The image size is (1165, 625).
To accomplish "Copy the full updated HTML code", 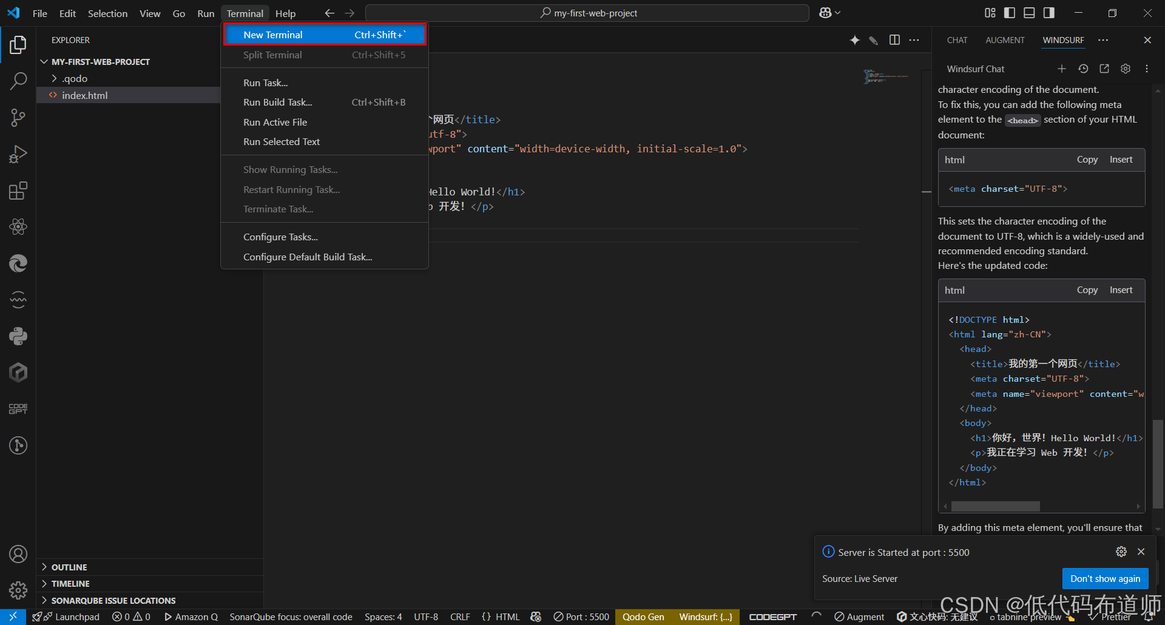I will [1087, 289].
